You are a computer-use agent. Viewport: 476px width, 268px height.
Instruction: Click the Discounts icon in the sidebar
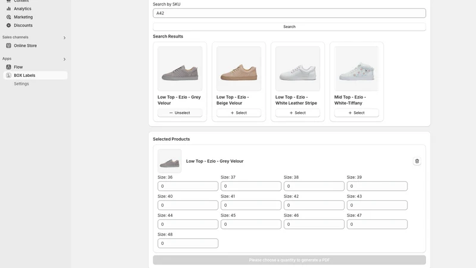[x=8, y=25]
